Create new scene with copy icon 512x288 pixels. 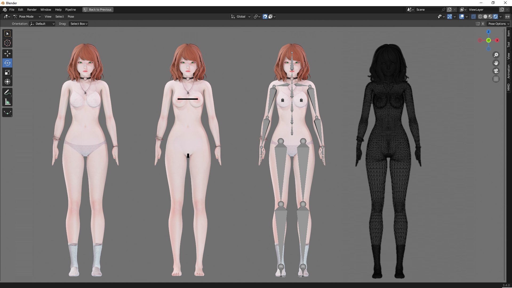(449, 10)
